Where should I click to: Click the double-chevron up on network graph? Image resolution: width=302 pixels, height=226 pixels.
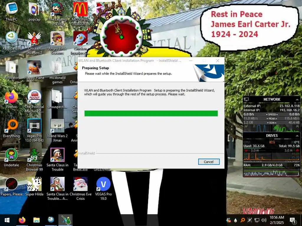[297, 127]
